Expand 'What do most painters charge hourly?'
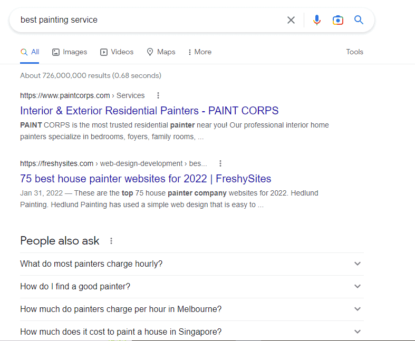The image size is (415, 341). click(x=192, y=264)
